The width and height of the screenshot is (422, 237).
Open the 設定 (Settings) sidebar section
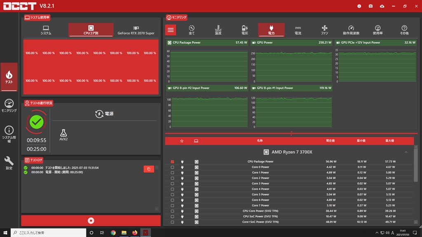[9, 163]
